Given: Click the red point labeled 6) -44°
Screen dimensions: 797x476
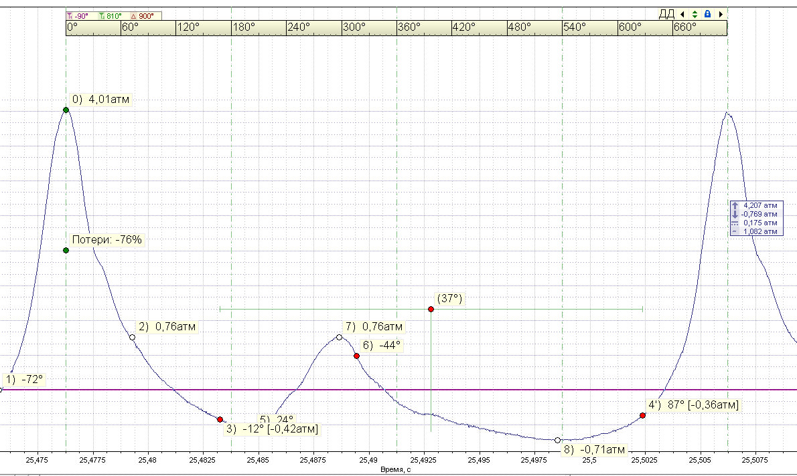Looking at the screenshot, I should click(x=357, y=356).
